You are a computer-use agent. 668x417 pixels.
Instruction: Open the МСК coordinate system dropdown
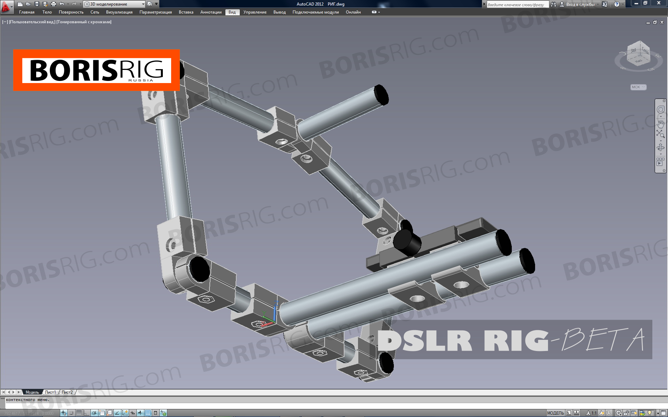638,87
